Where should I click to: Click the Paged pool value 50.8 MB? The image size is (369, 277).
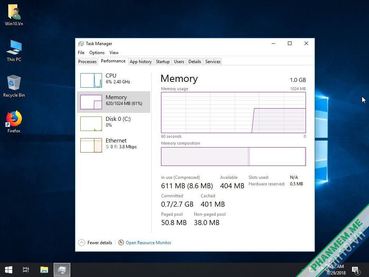click(174, 223)
